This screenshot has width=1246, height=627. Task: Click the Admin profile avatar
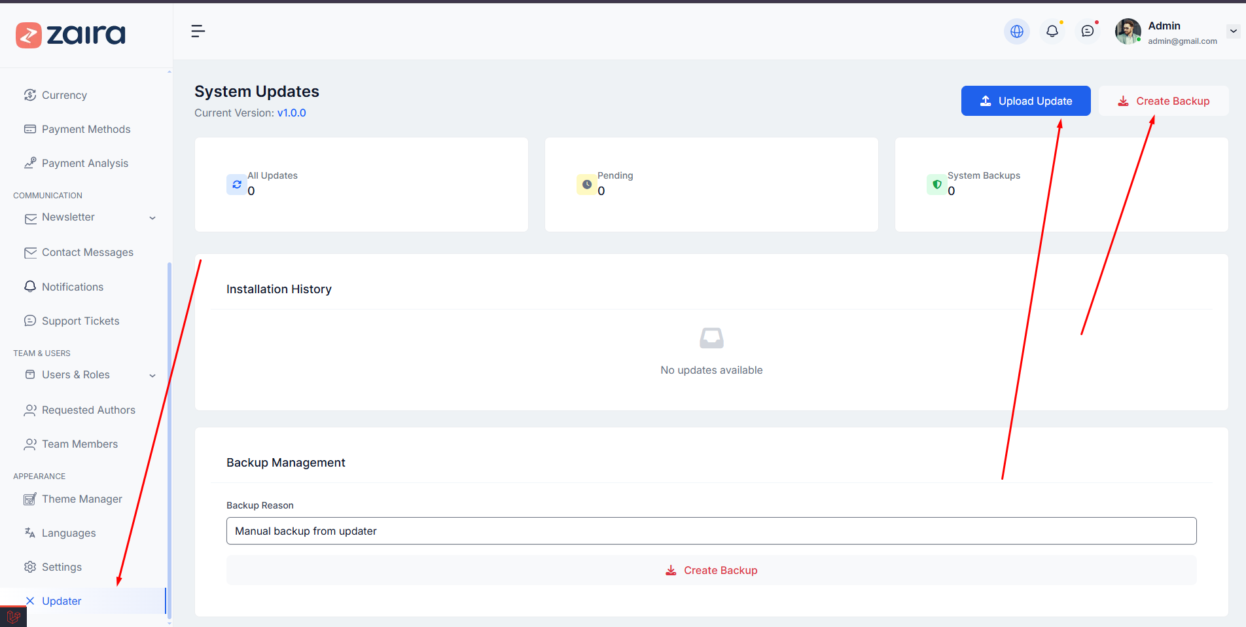[x=1128, y=31]
